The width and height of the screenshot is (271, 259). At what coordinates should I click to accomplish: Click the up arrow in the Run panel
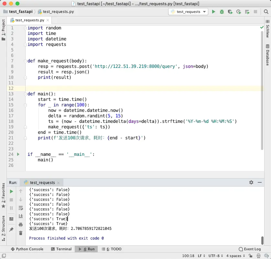click(x=21, y=191)
